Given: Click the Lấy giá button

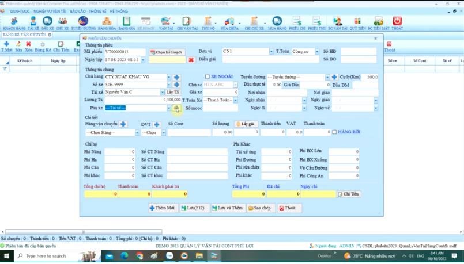Looking at the screenshot, I should 246,124.
